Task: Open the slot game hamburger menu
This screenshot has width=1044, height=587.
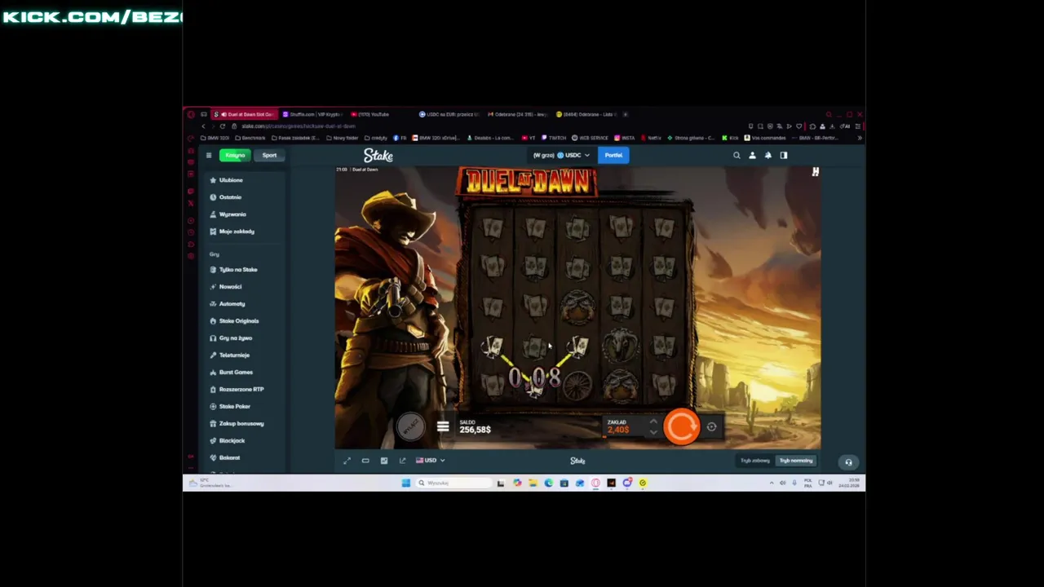Action: coord(443,426)
